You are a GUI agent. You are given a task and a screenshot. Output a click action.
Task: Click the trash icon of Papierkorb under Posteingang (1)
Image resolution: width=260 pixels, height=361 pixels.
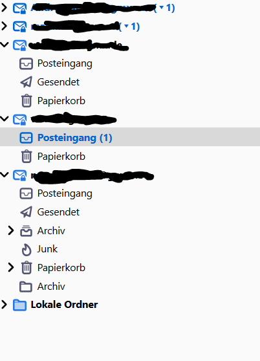(x=27, y=157)
